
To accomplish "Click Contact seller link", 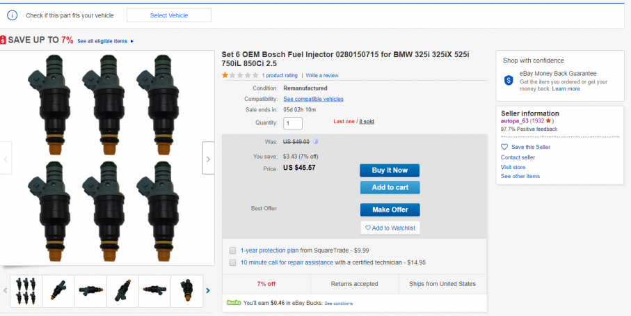I will 518,157.
